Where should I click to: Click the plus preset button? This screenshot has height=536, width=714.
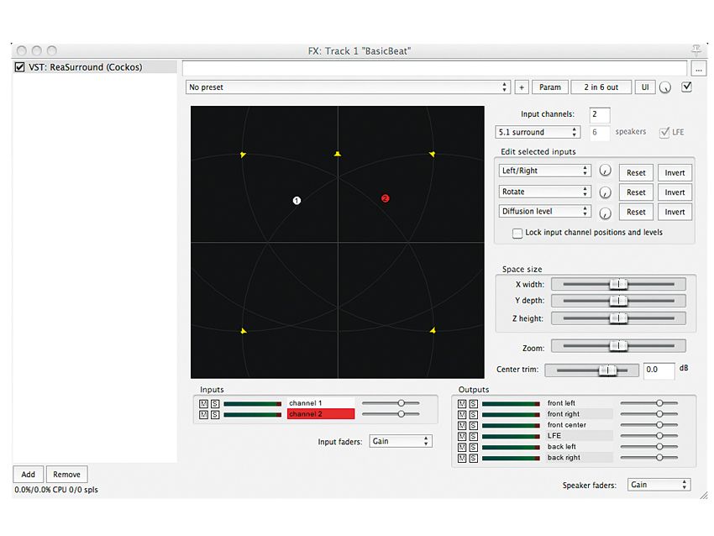pyautogui.click(x=522, y=87)
